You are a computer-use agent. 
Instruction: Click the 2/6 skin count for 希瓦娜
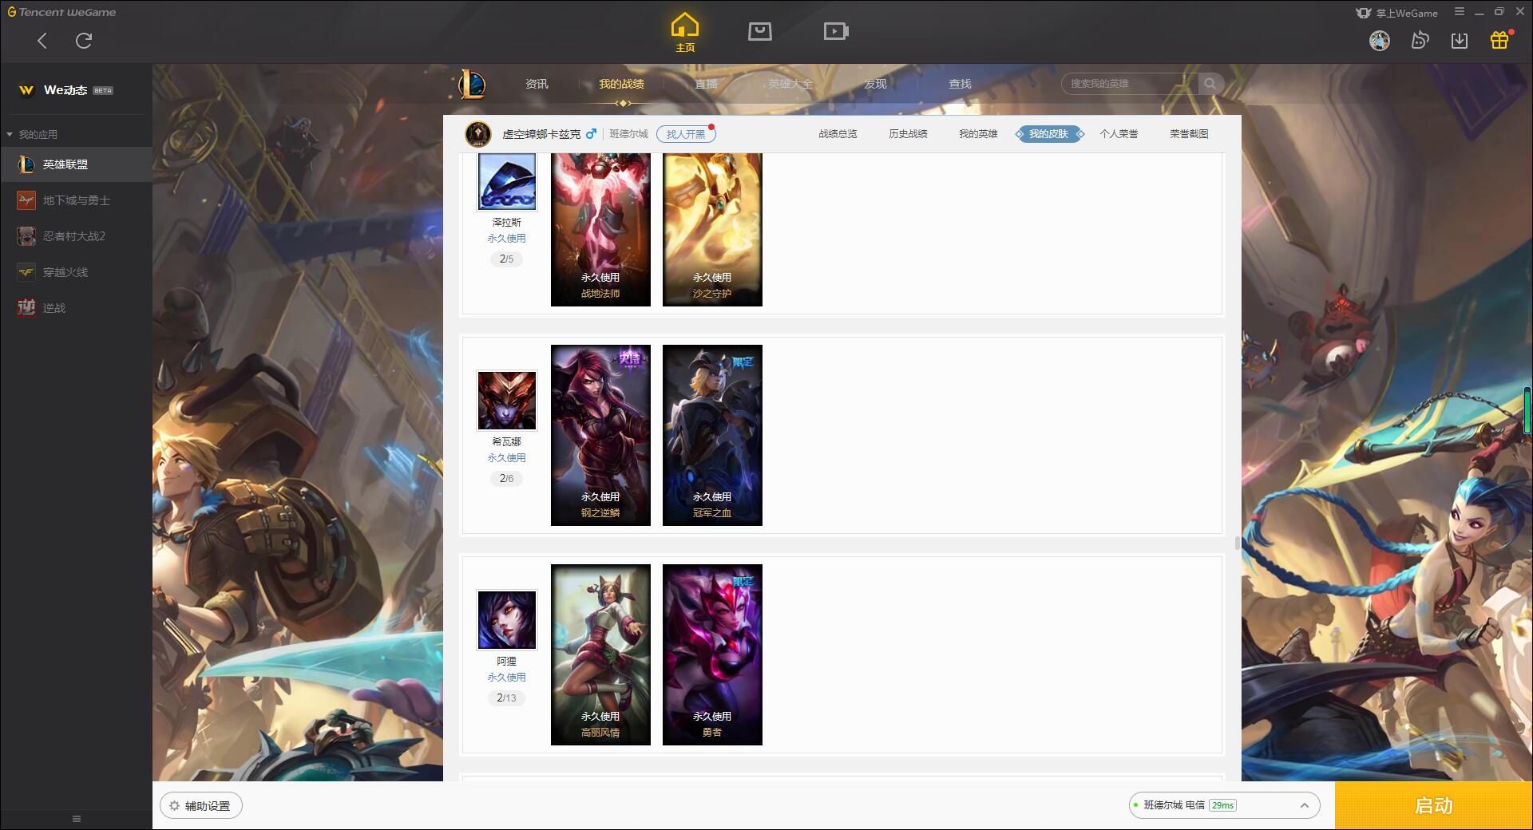coord(507,478)
